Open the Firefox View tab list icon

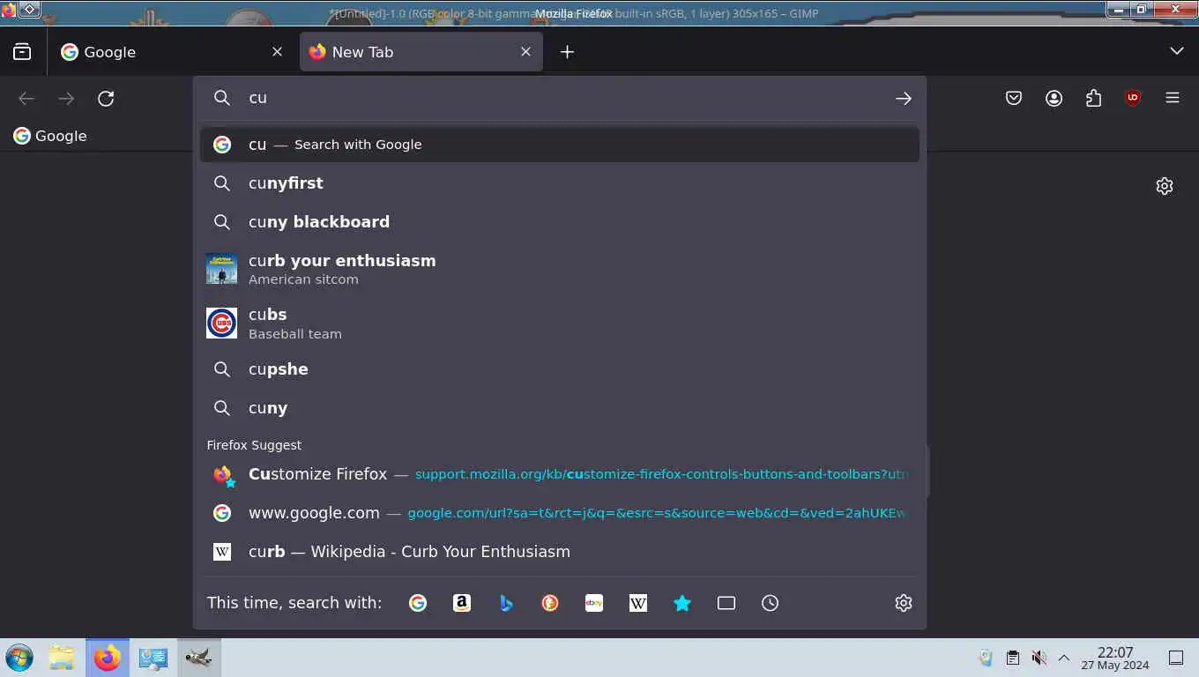(x=22, y=52)
